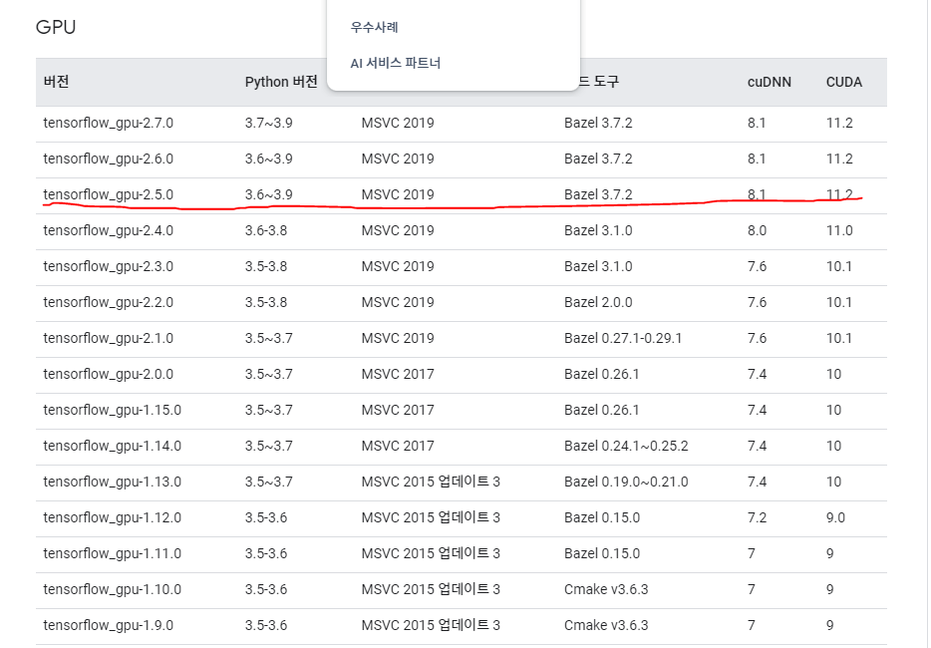The image size is (931, 648).
Task: Click cuDNN 7.6 in the 2.3.0 row
Action: 757,267
